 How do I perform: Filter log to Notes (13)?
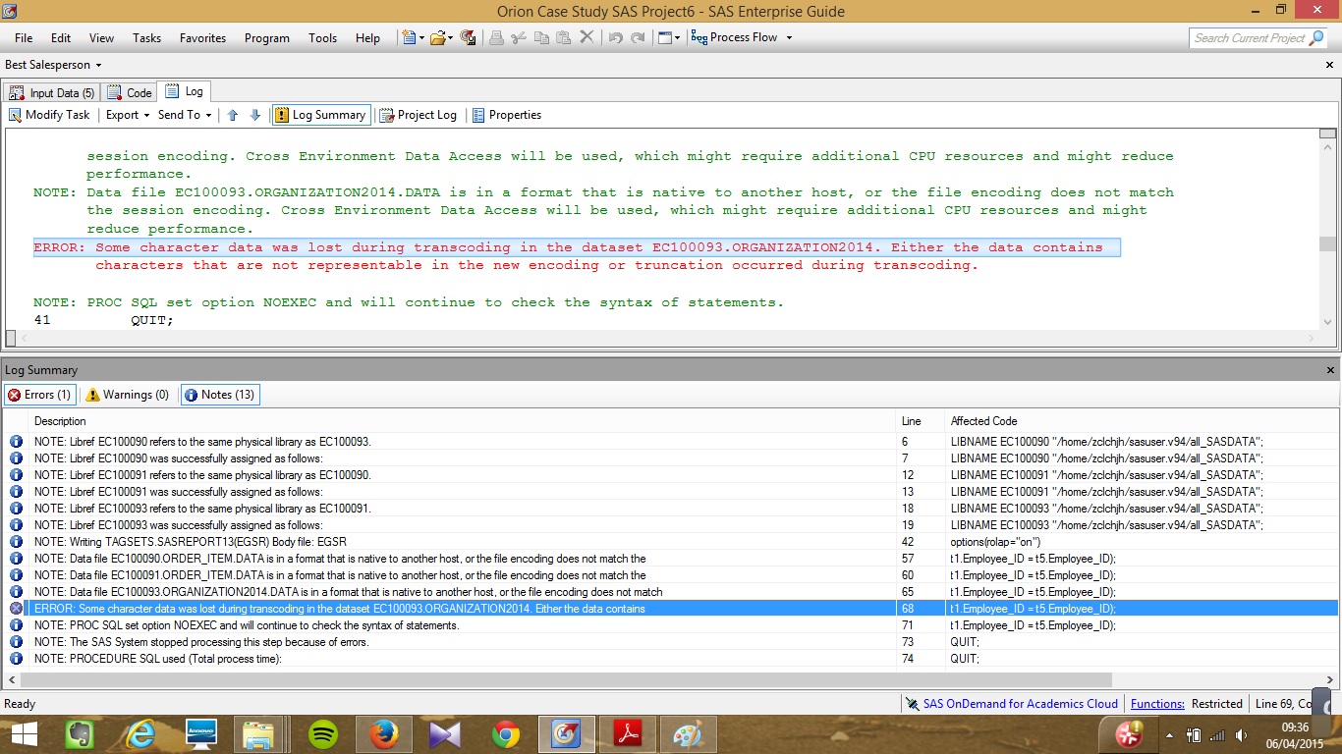pos(220,394)
